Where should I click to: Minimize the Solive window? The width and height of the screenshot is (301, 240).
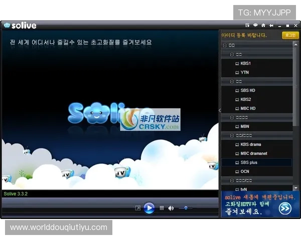pos(280,26)
